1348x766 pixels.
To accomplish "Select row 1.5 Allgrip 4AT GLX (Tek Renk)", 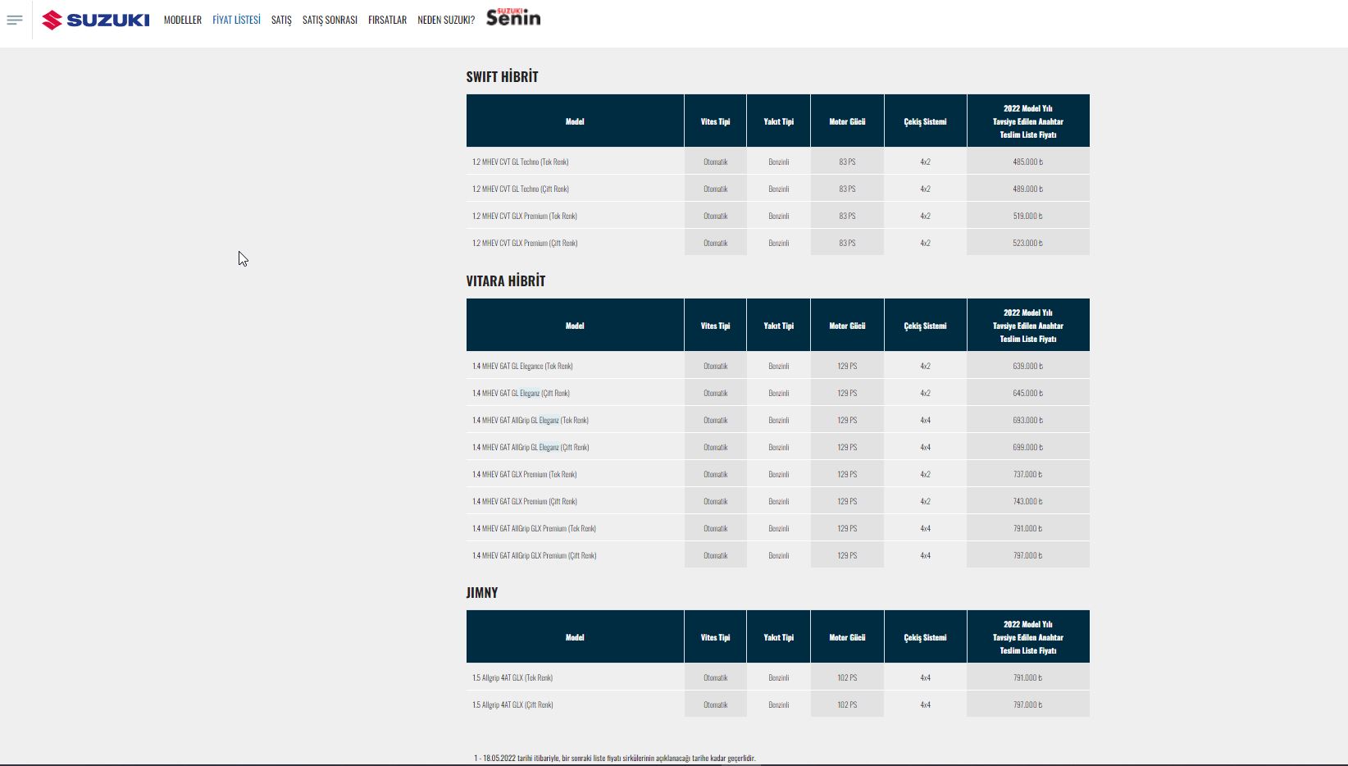I will pyautogui.click(x=778, y=677).
